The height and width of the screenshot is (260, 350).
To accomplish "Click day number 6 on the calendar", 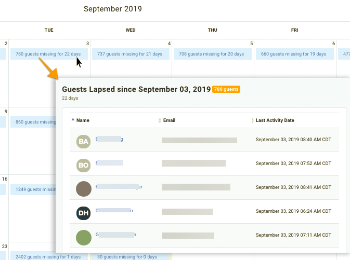I will 333,44.
